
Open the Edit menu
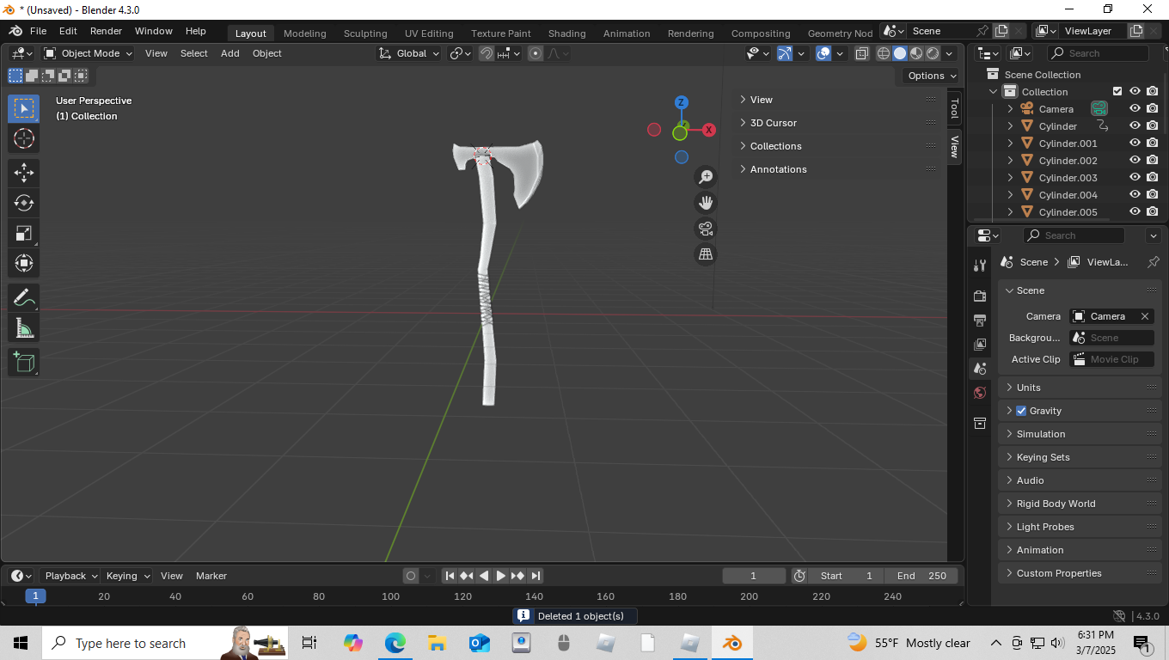click(67, 30)
